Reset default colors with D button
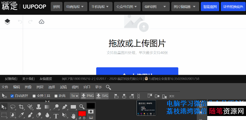 [84, 118]
